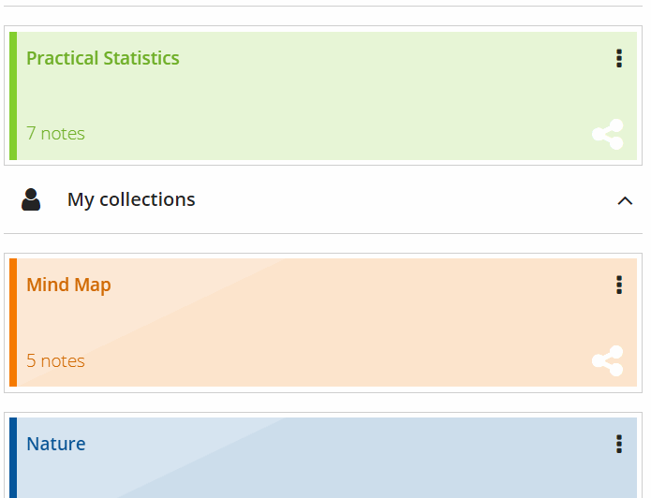Click the white border around Mind Map card
This screenshot has height=498, width=651.
[x=323, y=256]
